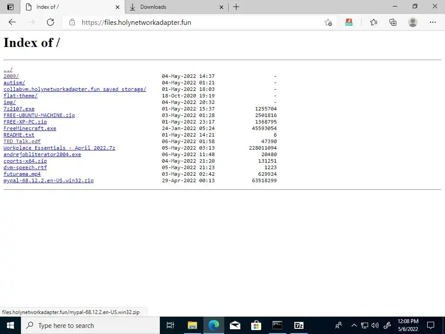
Task: Click the Index of / heading
Action: click(x=31, y=43)
